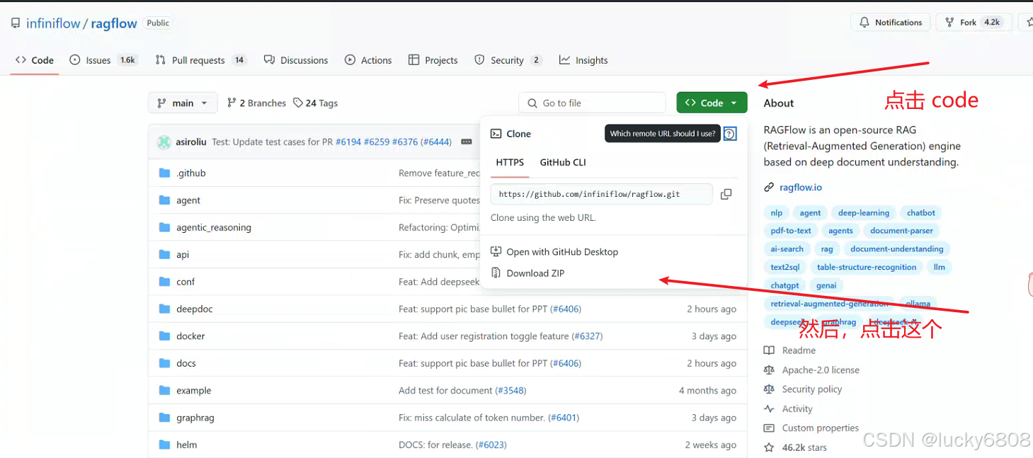Click the docs folder icon
The width and height of the screenshot is (1033, 458).
tap(165, 363)
